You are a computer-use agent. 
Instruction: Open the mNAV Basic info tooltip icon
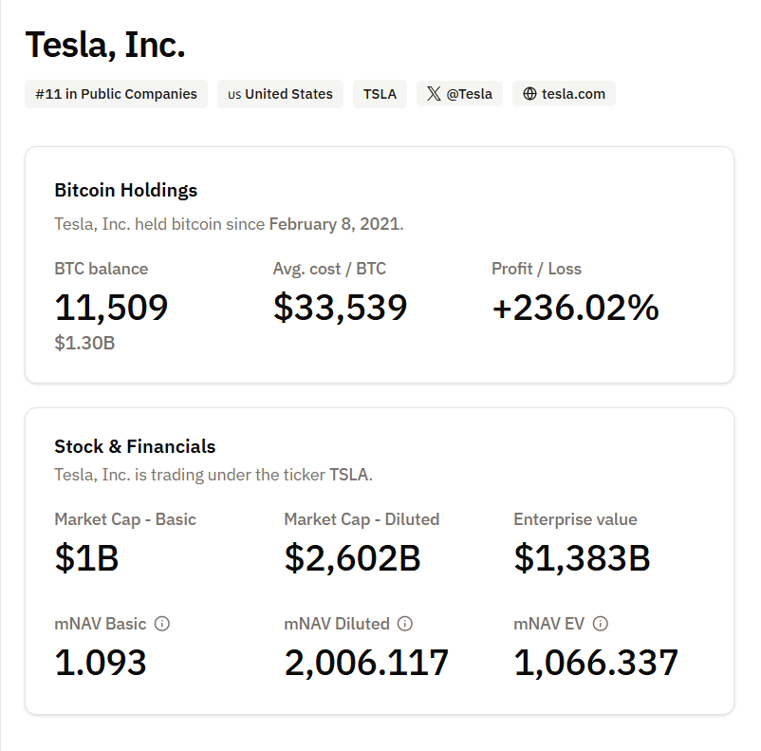click(162, 624)
